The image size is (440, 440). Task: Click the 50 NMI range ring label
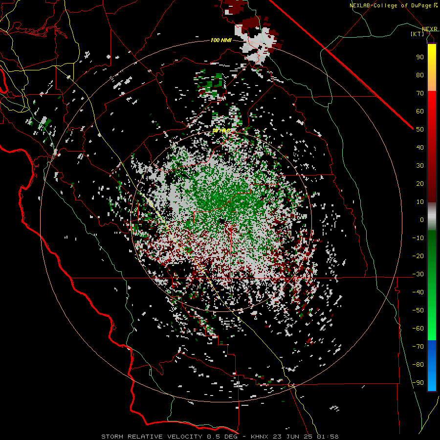(221, 131)
